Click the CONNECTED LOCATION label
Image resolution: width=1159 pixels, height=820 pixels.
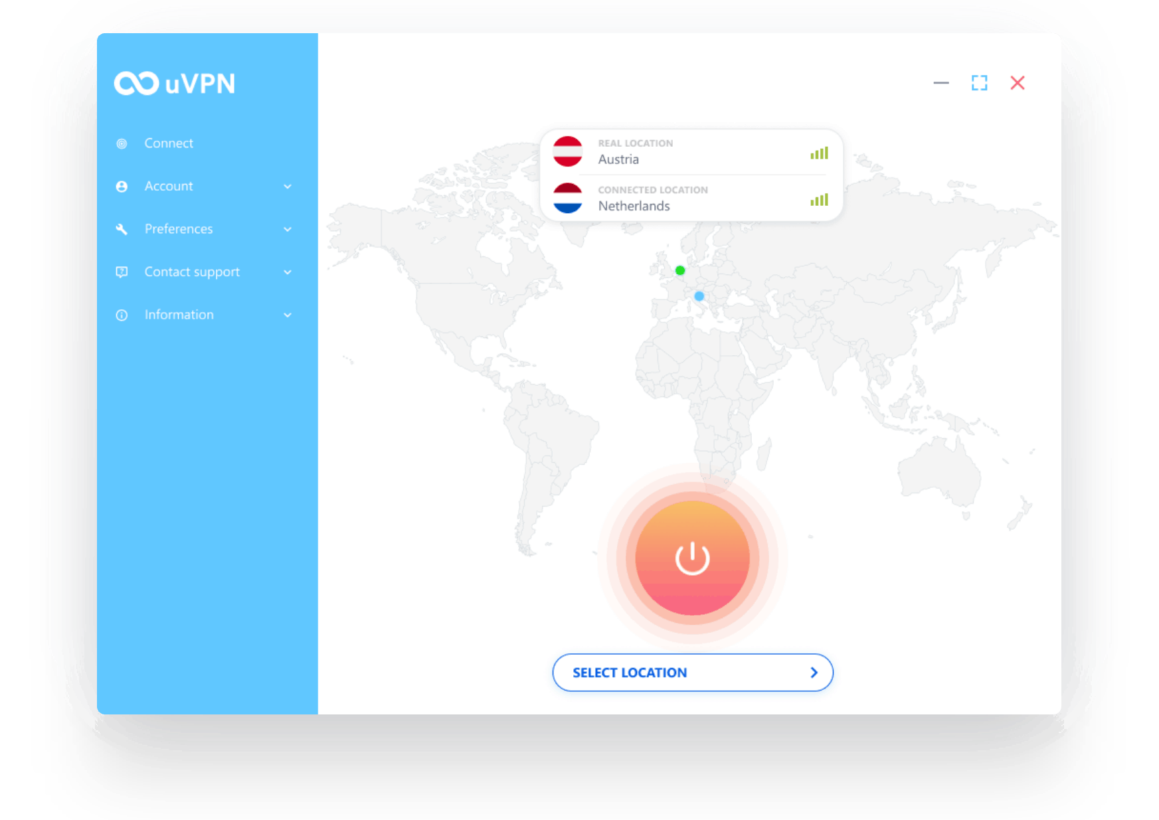pos(653,190)
